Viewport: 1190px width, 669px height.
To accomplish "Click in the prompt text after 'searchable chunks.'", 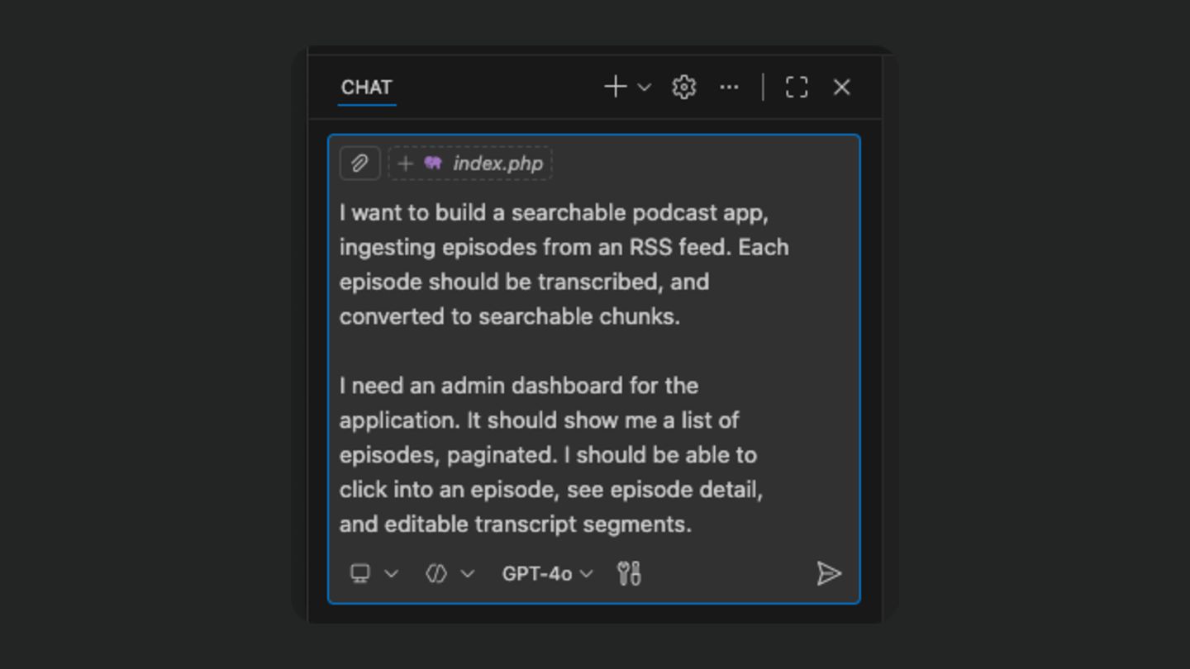I will (x=682, y=316).
